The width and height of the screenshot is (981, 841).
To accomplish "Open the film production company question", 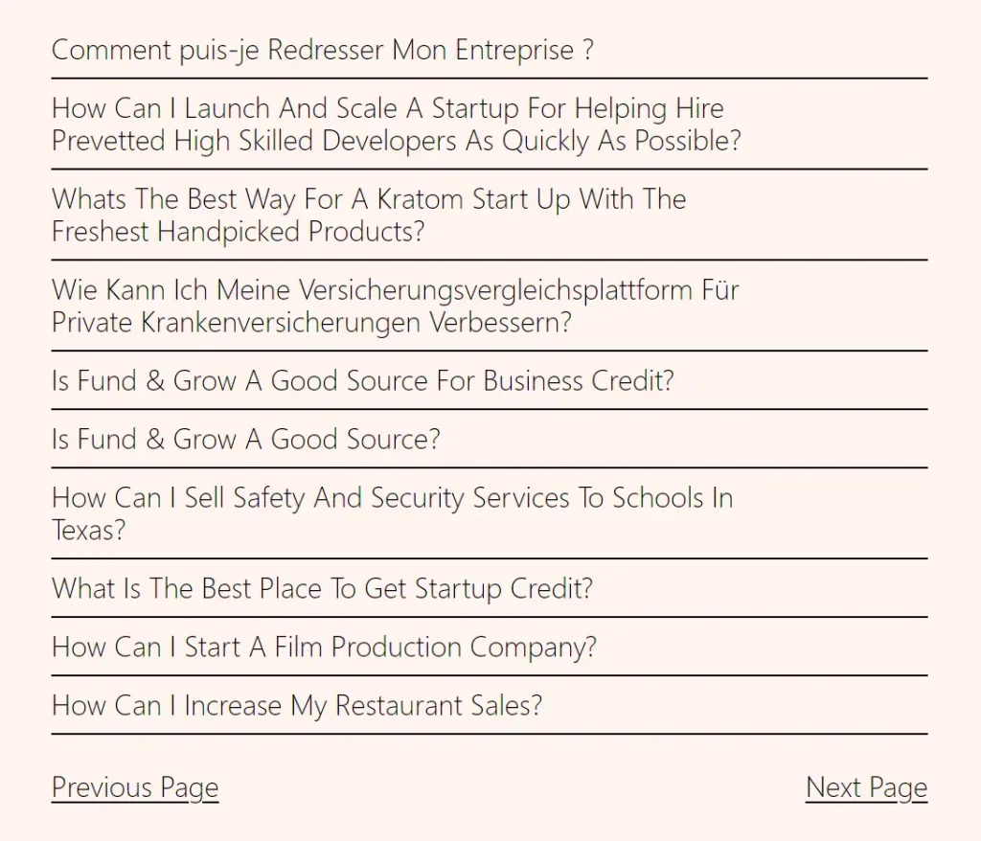I will point(324,648).
